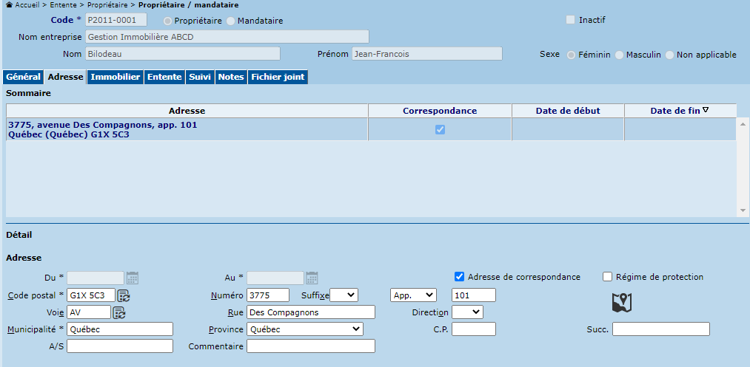
Task: Open the calendar picker for Au date
Action: pos(312,278)
